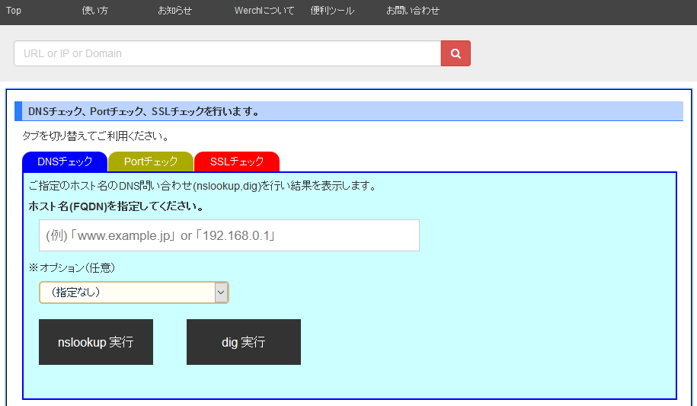Click the タブを切り替えてご利用ください instruction text
This screenshot has width=697, height=406.
tap(95, 136)
